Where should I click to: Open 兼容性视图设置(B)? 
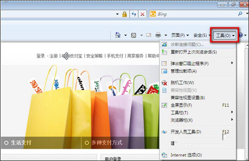click(198, 98)
